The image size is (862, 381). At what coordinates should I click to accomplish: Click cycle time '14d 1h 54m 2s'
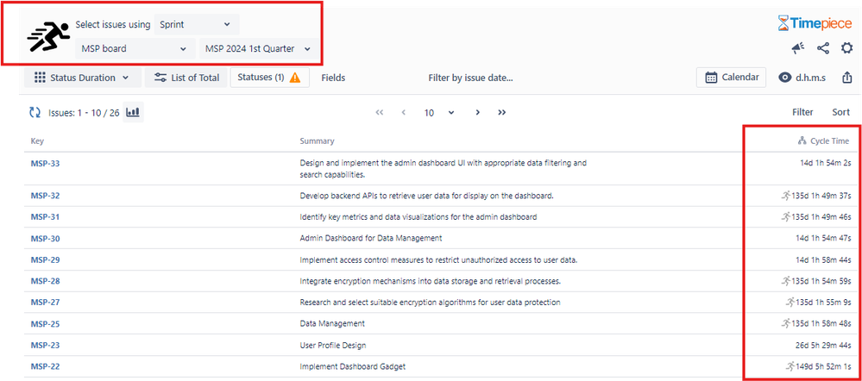pyautogui.click(x=826, y=163)
